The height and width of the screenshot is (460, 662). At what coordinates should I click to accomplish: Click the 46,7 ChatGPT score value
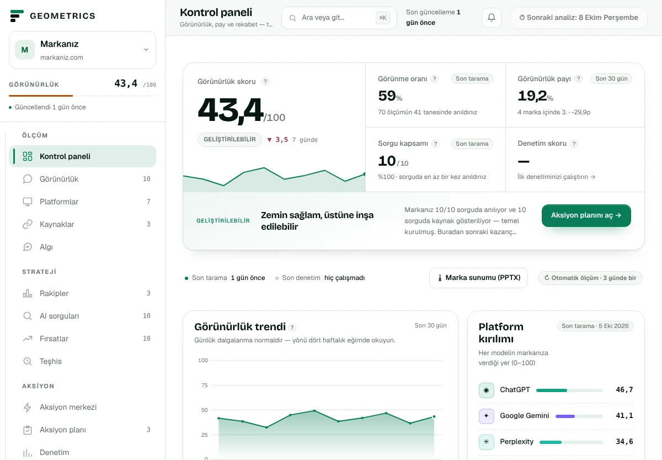point(624,390)
